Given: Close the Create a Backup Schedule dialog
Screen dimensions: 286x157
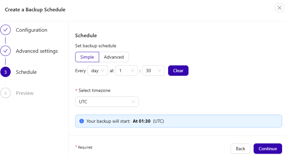Looking at the screenshot, I should 279,8.
